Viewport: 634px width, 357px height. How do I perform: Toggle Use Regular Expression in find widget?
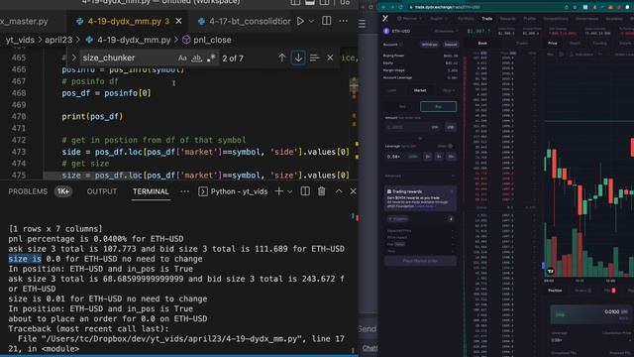pos(211,58)
